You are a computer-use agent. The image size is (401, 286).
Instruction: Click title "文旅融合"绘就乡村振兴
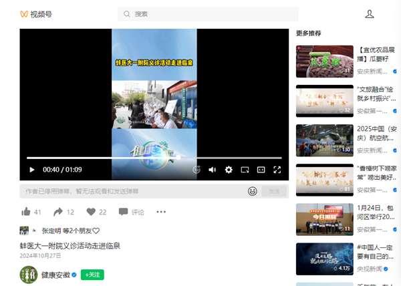click(376, 94)
